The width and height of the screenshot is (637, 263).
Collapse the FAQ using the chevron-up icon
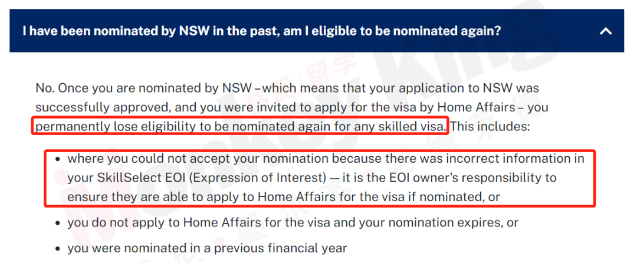[606, 31]
